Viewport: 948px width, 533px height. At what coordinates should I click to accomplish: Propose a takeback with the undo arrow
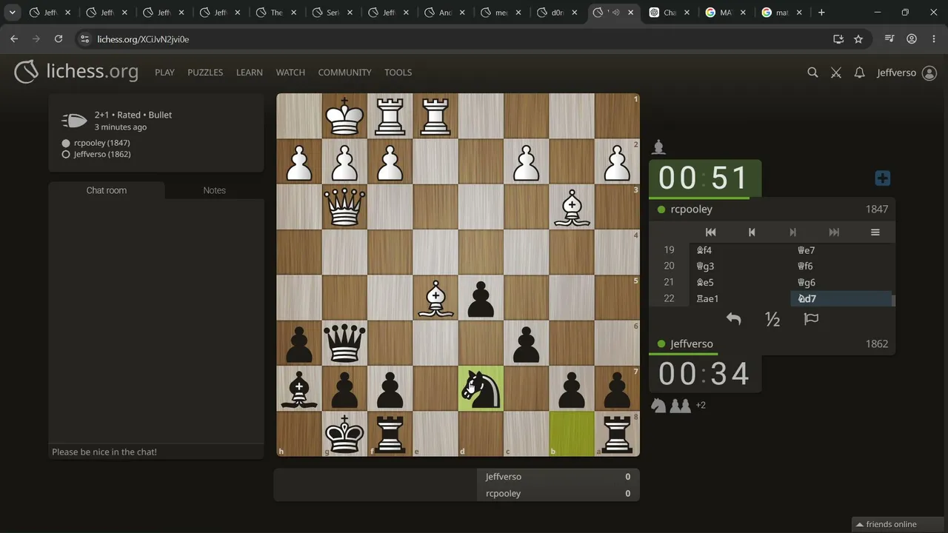(x=733, y=319)
